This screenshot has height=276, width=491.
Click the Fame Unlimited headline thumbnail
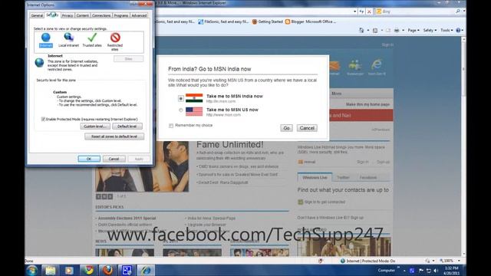[x=142, y=166]
